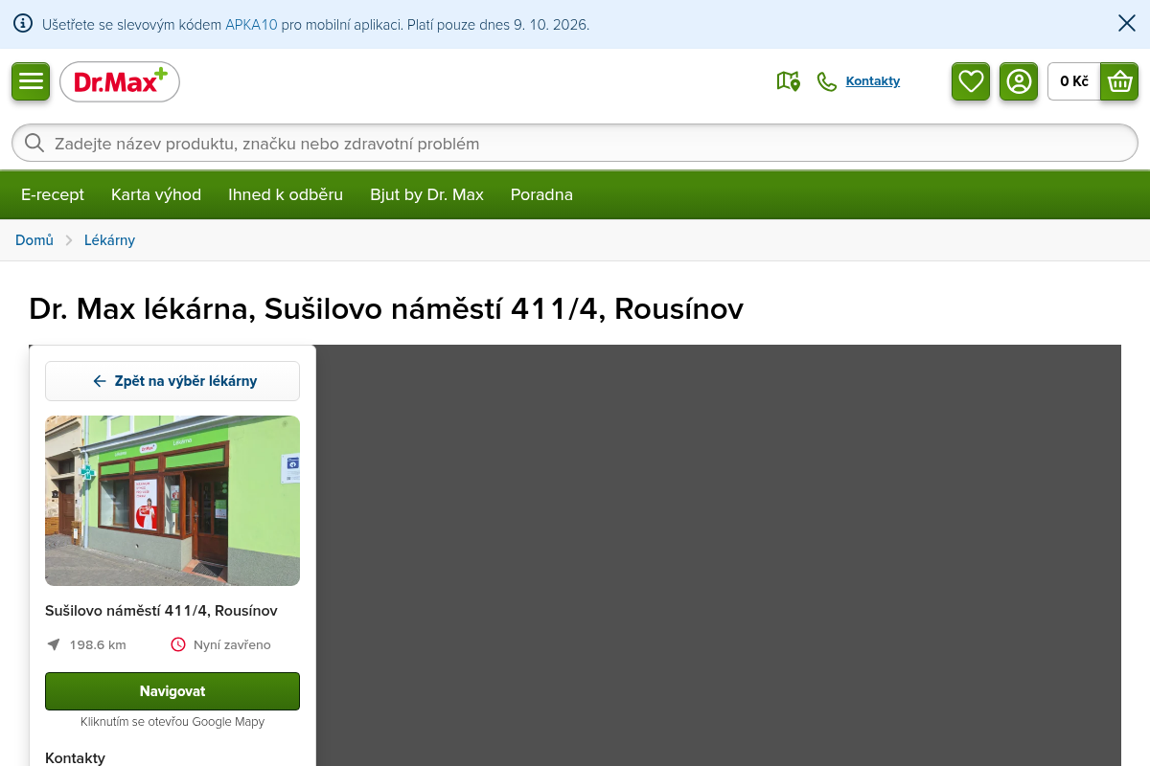The width and height of the screenshot is (1150, 766).
Task: Click the Sušilovo náměstí 411/4, Rousínov address in the card
Action: [x=161, y=611]
